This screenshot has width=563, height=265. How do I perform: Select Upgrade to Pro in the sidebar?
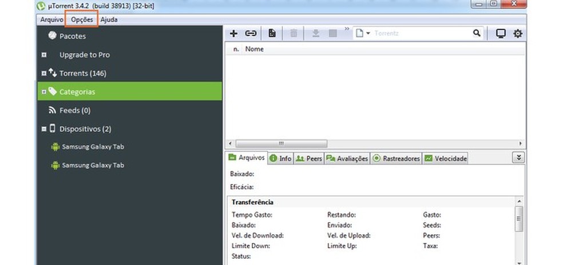(84, 55)
